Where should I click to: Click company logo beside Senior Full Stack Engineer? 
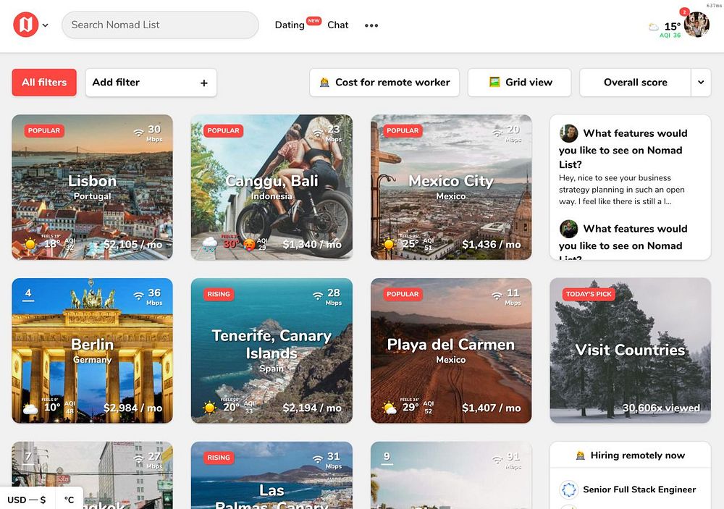click(569, 489)
